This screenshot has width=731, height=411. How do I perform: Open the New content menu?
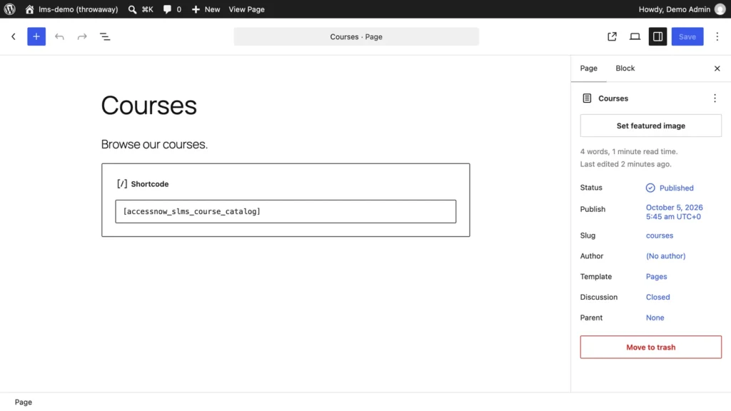pos(206,9)
